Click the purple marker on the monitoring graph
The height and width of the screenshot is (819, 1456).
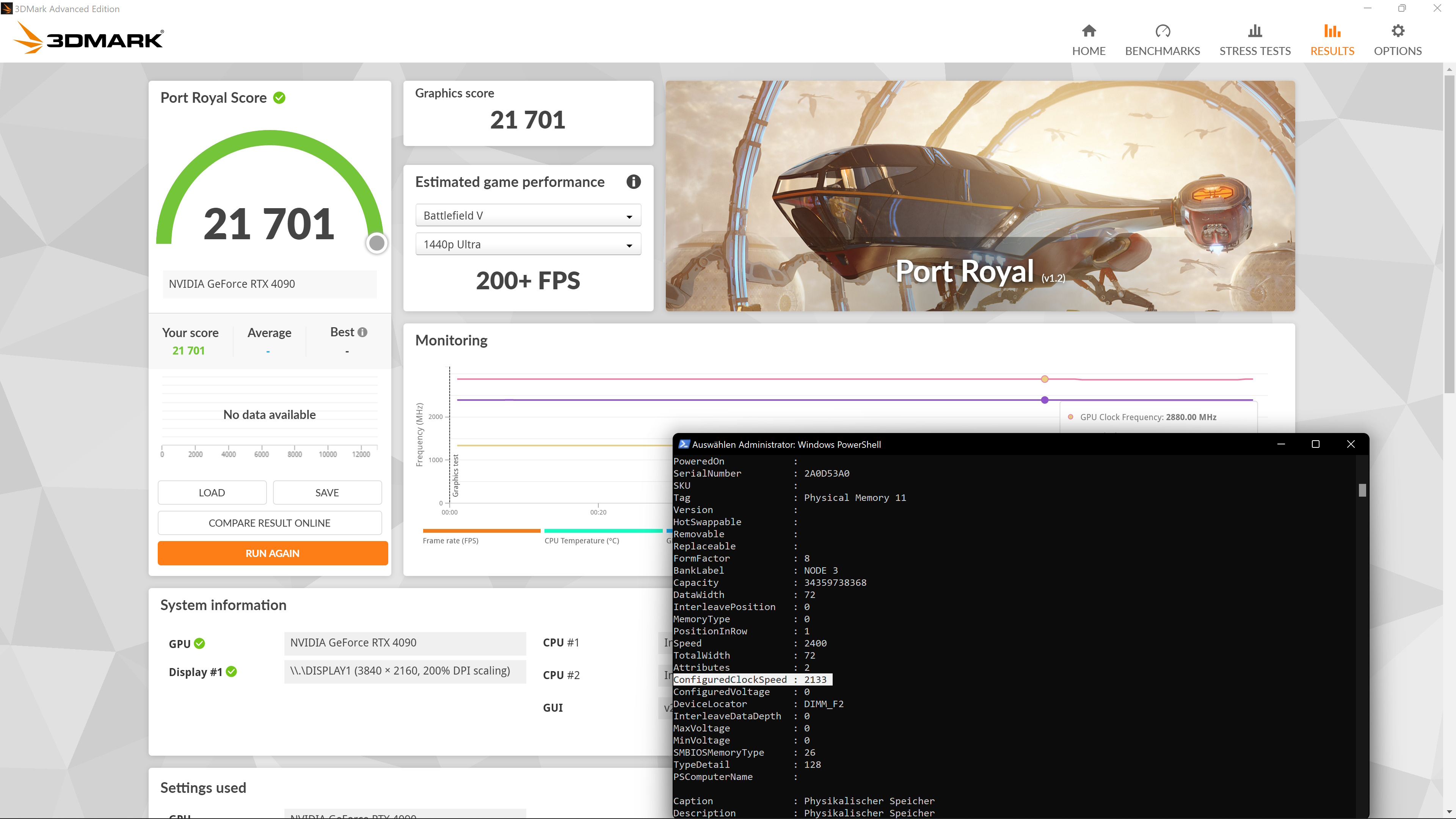[1045, 400]
